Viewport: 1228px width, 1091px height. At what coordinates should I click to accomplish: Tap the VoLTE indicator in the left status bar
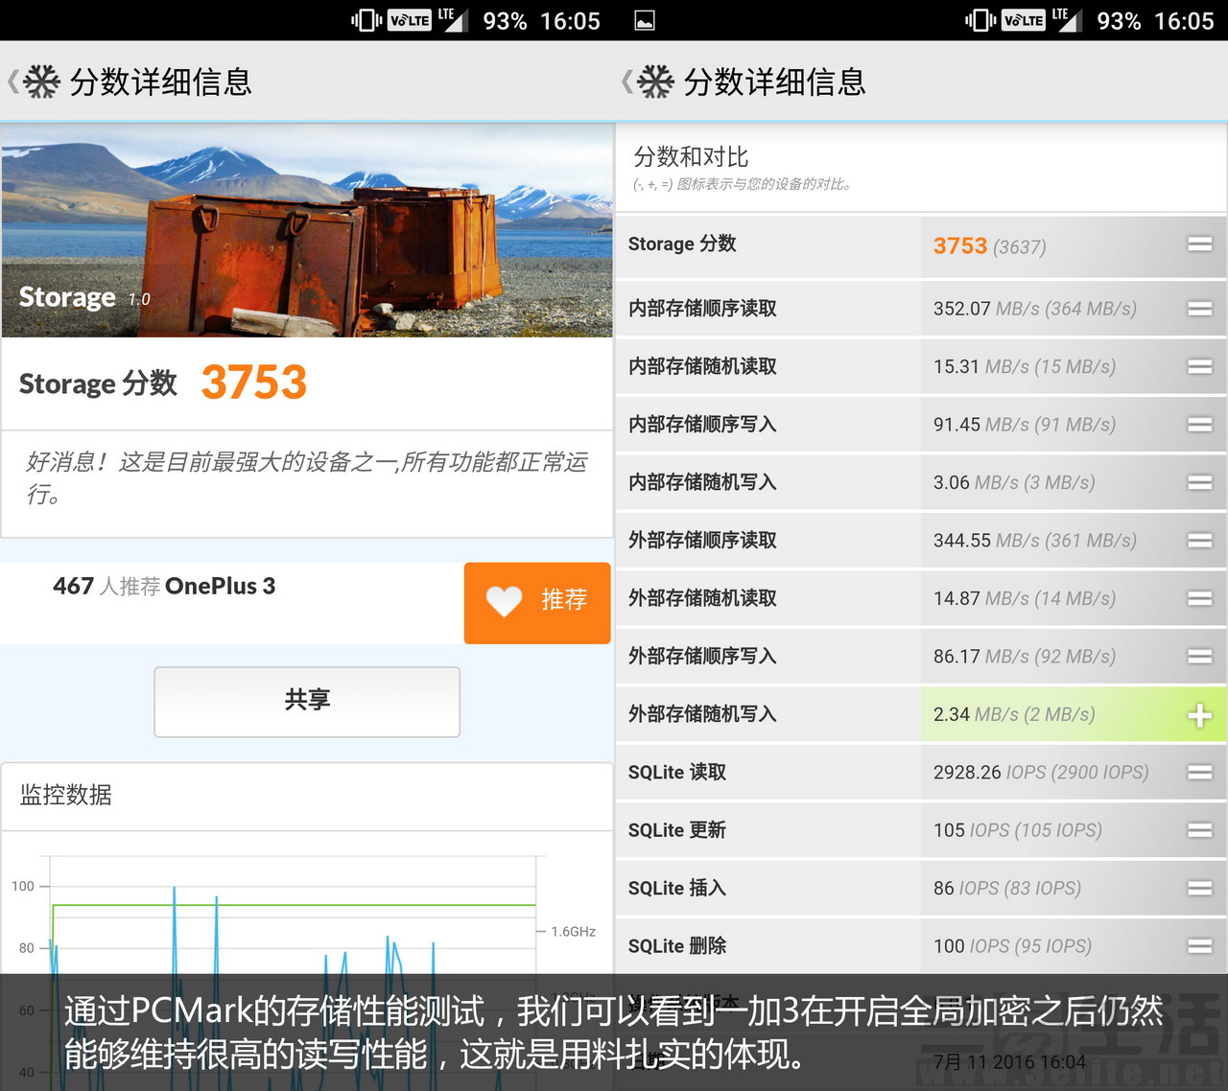[409, 20]
